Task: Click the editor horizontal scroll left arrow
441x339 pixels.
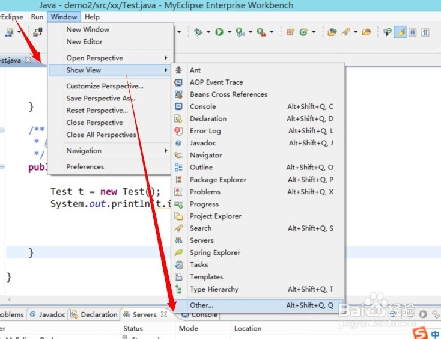Action: coord(10,299)
